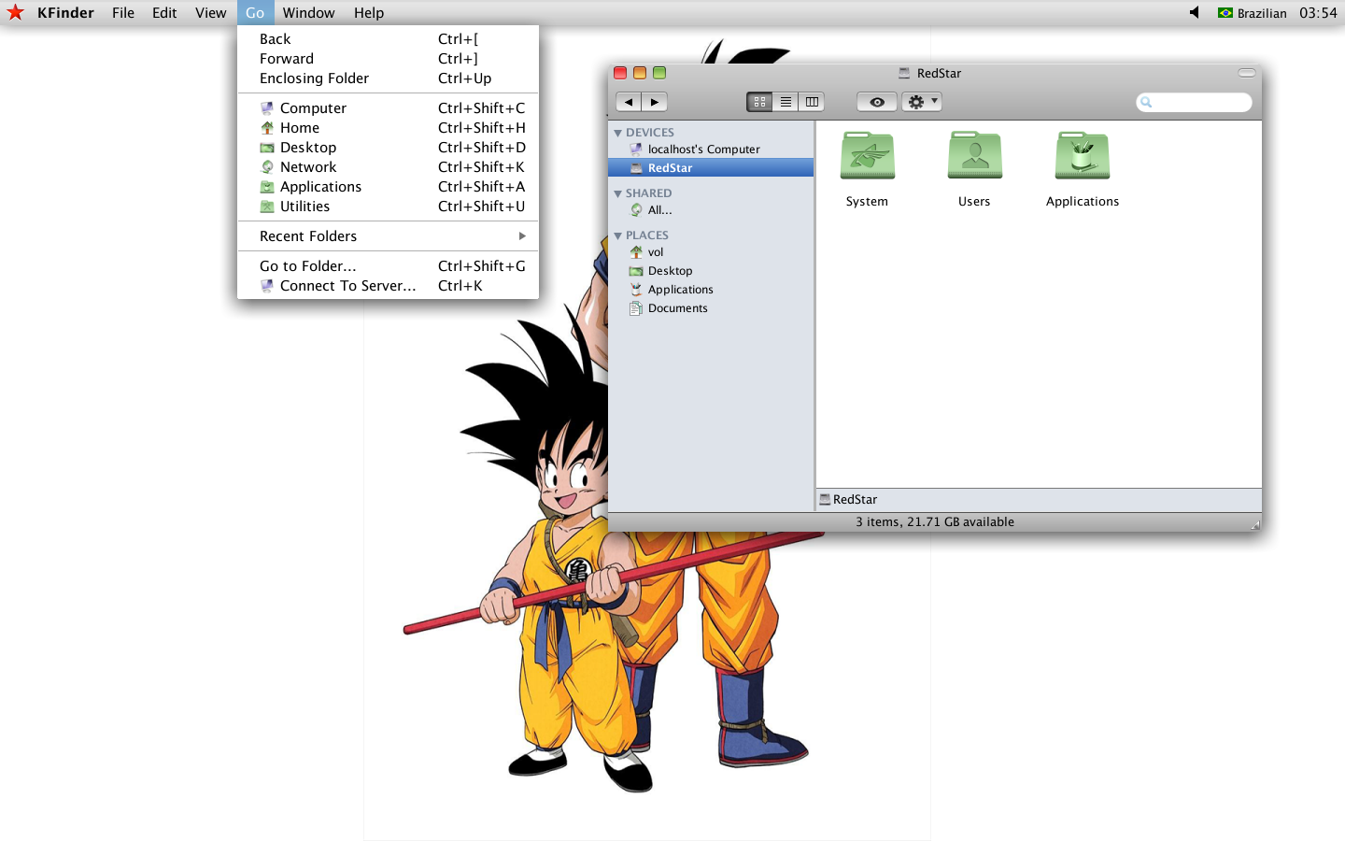Minimize the RedStar window with yellow button
The width and height of the screenshot is (1345, 841).
click(640, 73)
